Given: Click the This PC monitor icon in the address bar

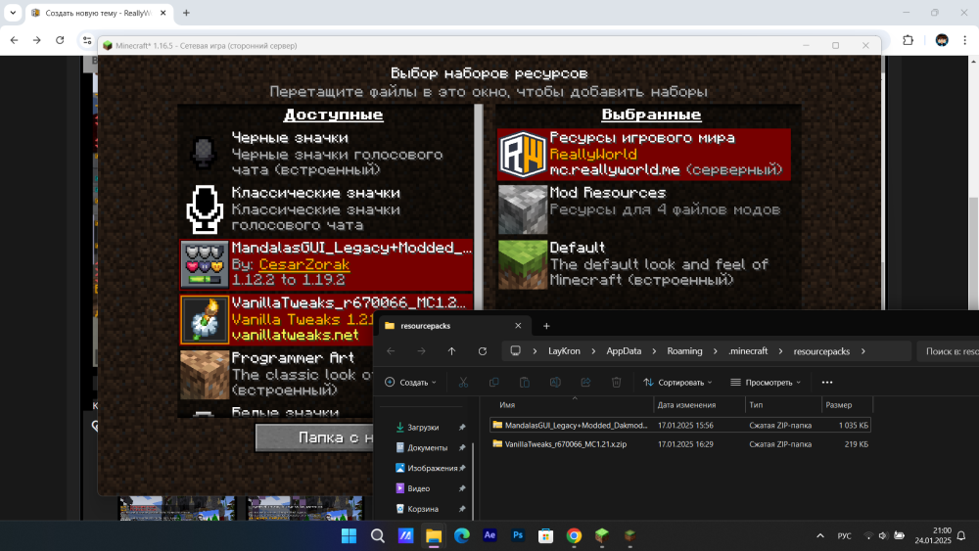Looking at the screenshot, I should click(x=515, y=350).
